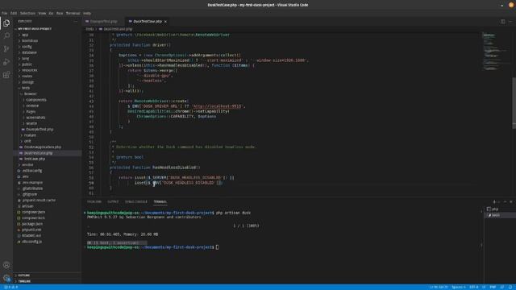Click the editor vertical scrollbar
This screenshot has height=290, width=516.
tap(514, 102)
